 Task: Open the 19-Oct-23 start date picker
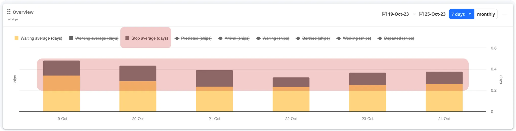398,14
